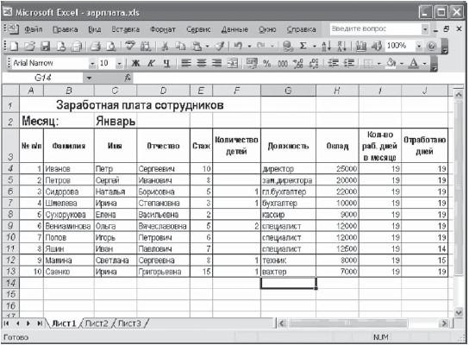Decrease decimal places icon

314,63
